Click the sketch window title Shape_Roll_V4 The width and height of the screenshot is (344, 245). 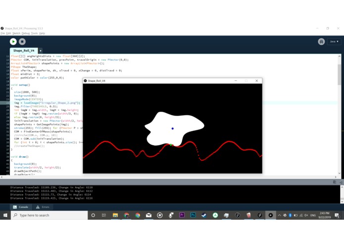point(97,81)
